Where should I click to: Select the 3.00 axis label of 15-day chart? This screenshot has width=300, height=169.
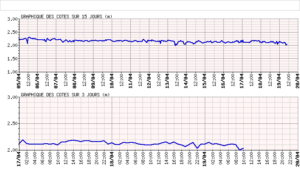click(12, 19)
